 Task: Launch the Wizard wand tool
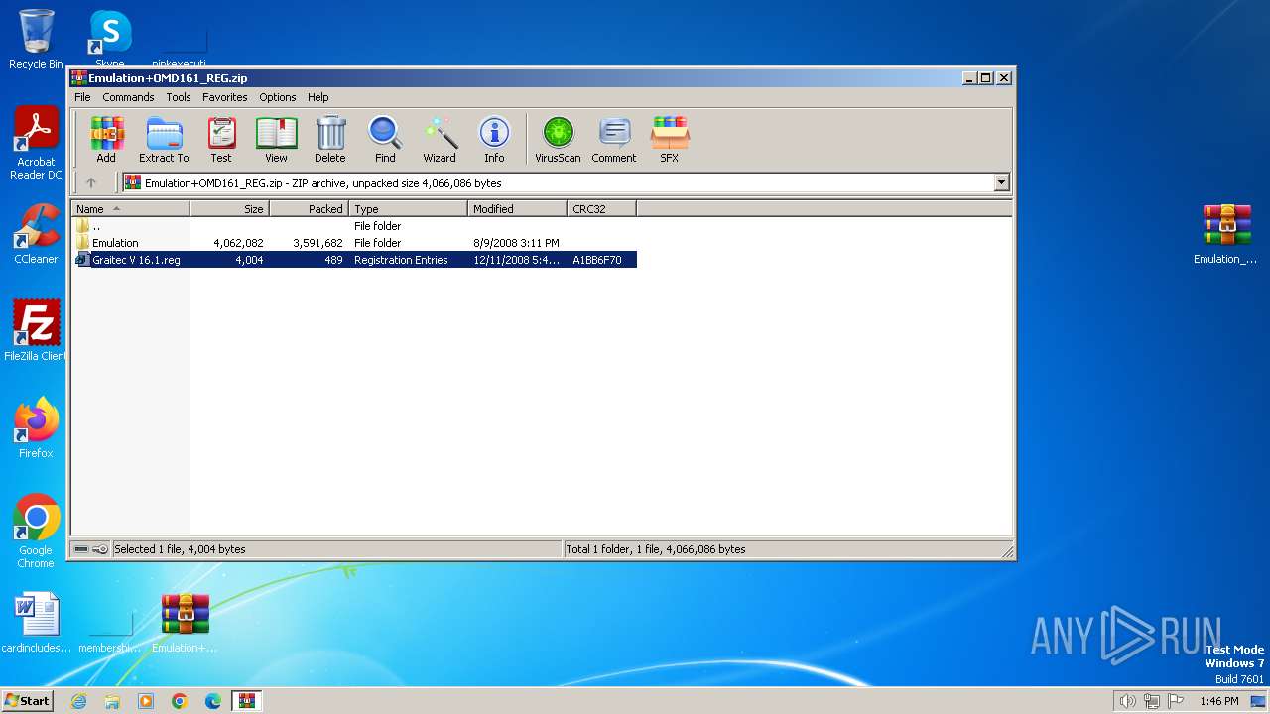coord(440,139)
